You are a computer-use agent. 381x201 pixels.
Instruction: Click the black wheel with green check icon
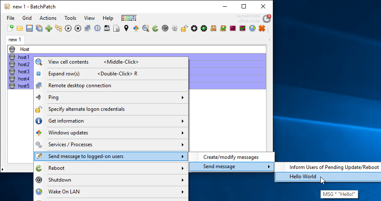[204, 28]
